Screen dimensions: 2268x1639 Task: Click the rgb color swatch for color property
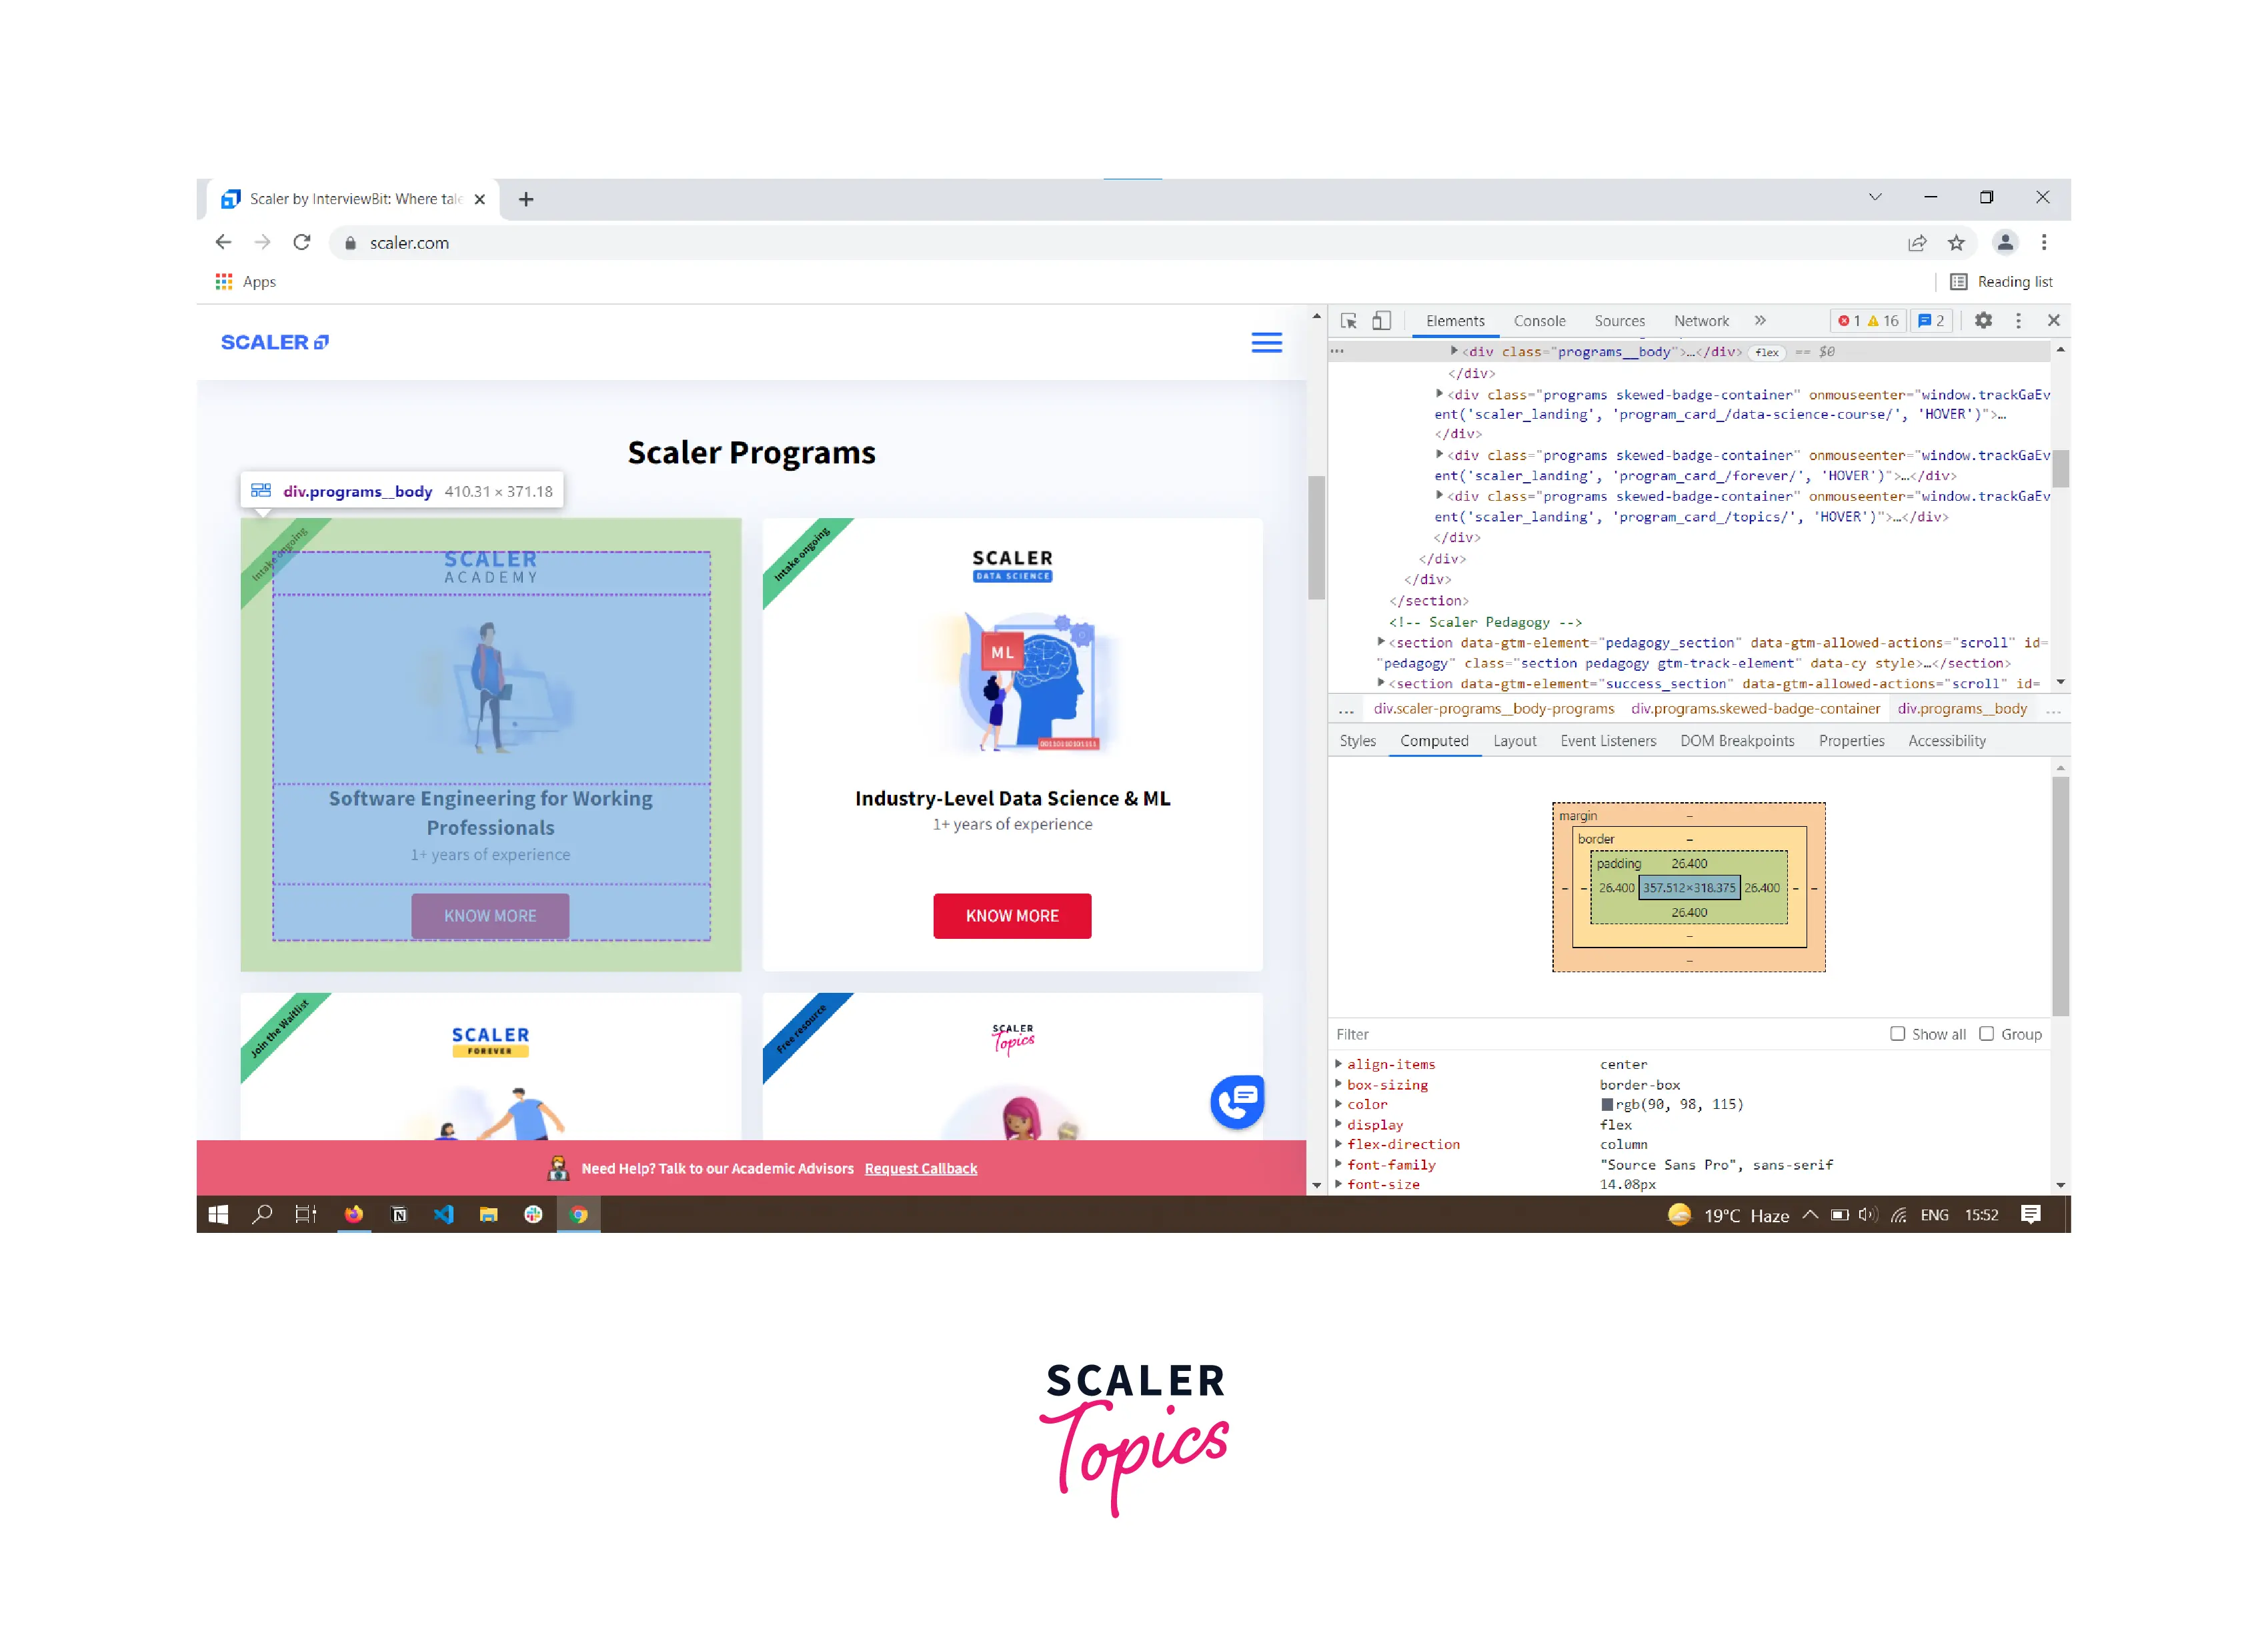click(x=1607, y=1104)
